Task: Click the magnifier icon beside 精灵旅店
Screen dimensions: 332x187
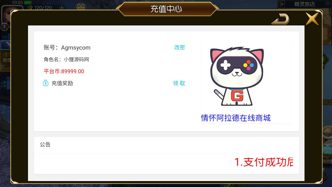Action: tap(328, 4)
